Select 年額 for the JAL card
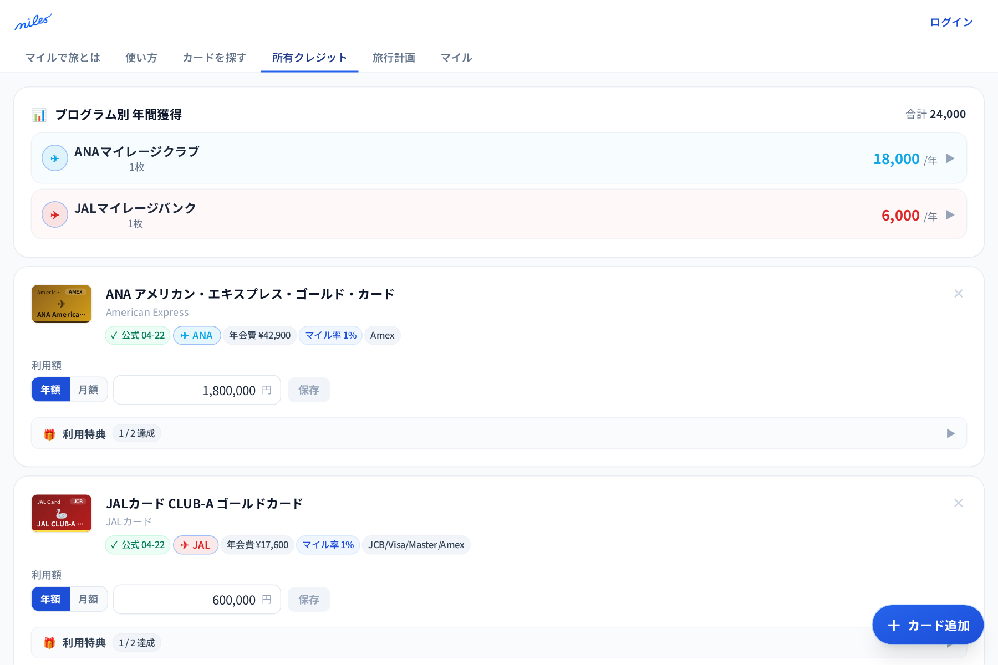Viewport: 998px width, 665px height. coord(50,599)
